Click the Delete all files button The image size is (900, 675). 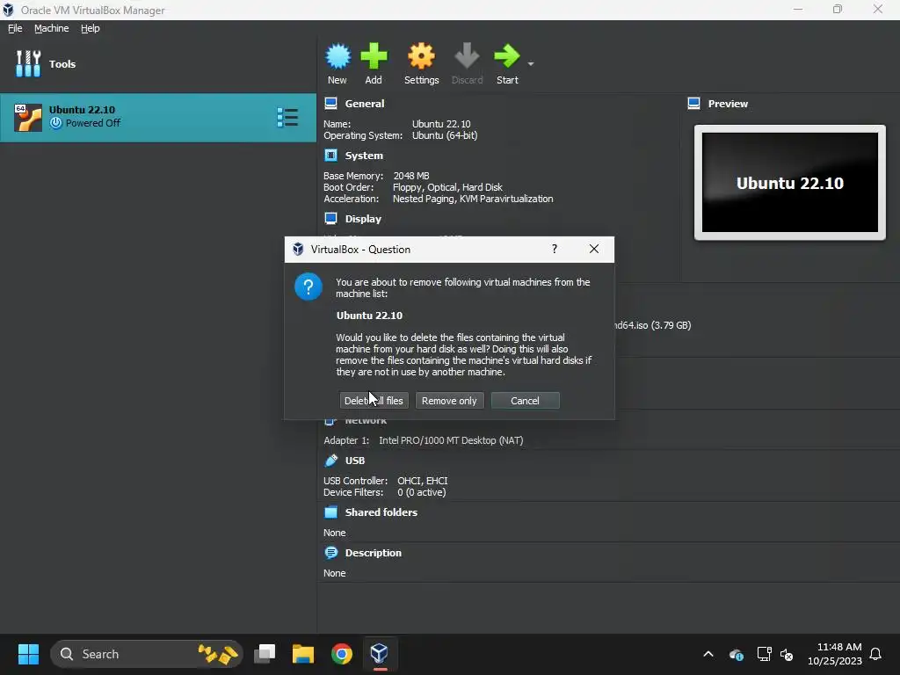click(374, 401)
